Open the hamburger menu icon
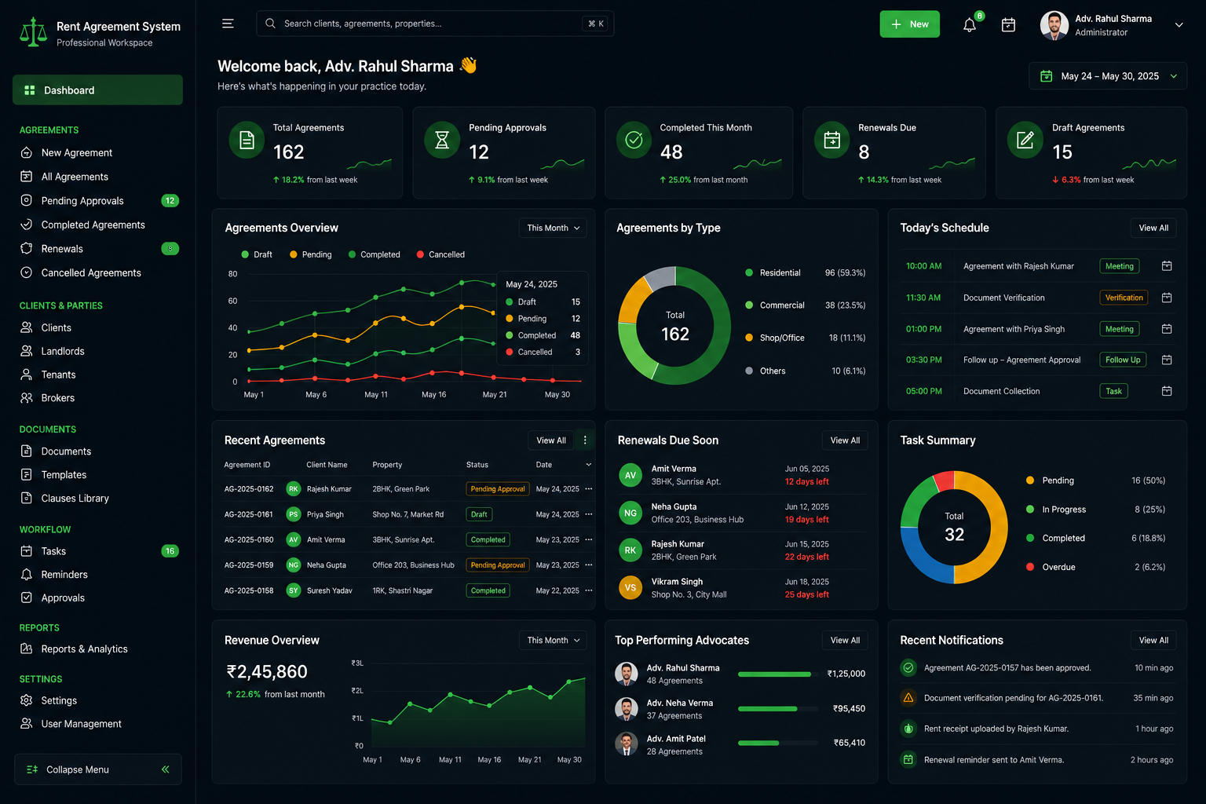 (x=228, y=24)
